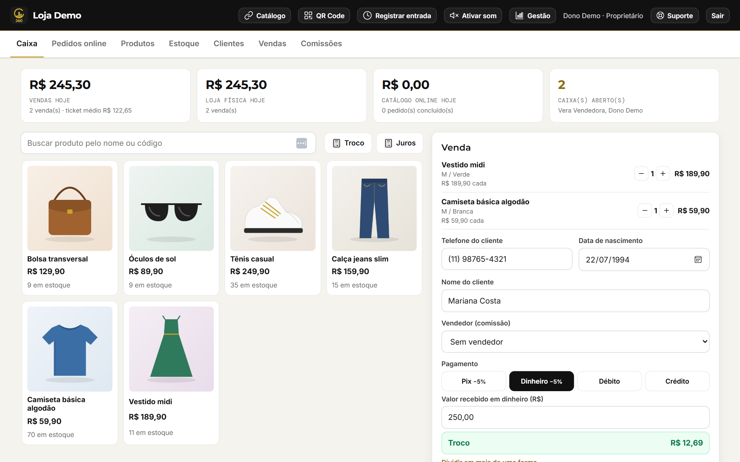Click the Data de nascimento date field
This screenshot has width=740, height=462.
pyautogui.click(x=644, y=259)
